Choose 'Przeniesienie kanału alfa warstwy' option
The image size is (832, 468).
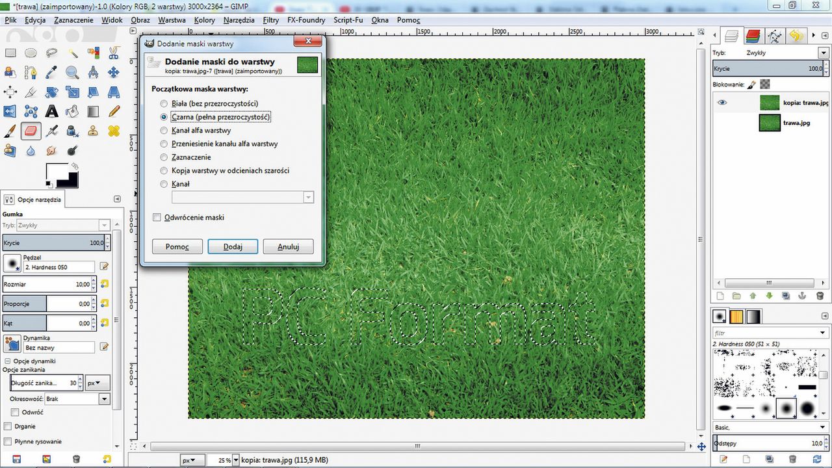click(x=164, y=144)
